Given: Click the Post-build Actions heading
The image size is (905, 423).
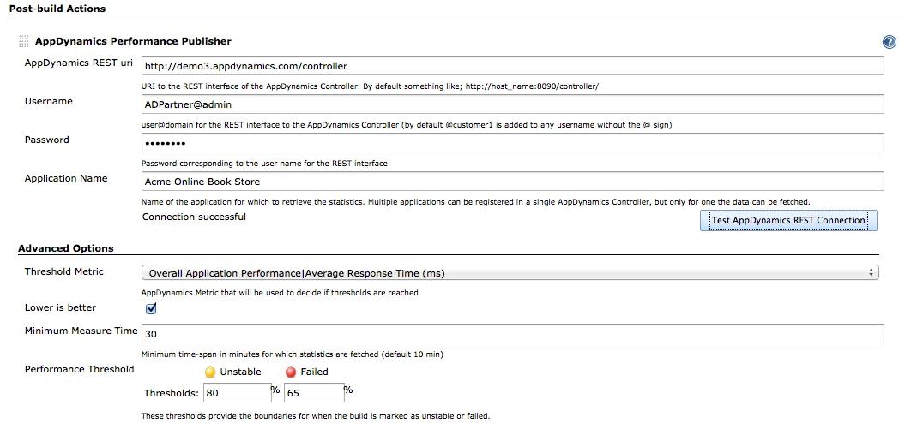Looking at the screenshot, I should click(x=57, y=9).
